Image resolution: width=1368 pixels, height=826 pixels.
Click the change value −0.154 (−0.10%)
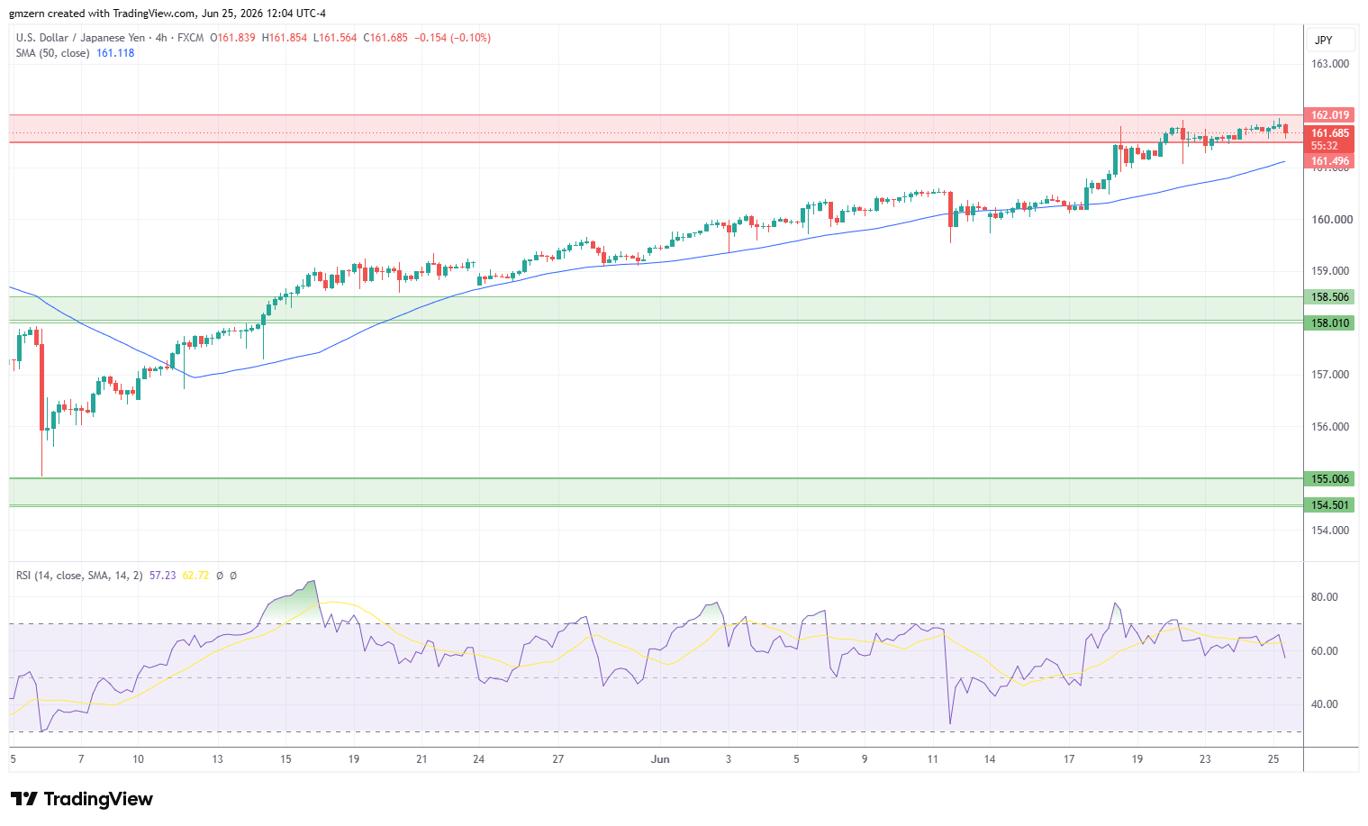point(452,38)
